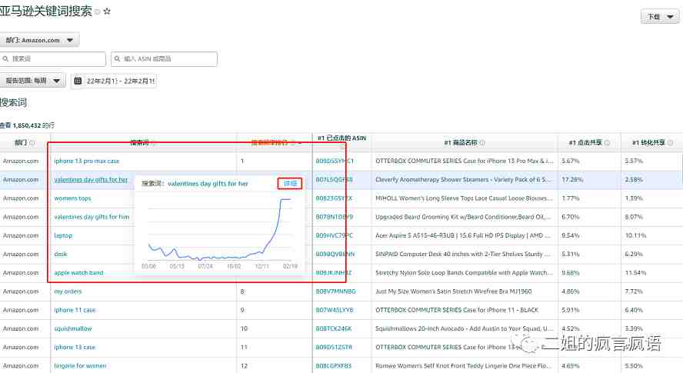Open the report range weekly dropdown
This screenshot has height=373, width=683.
tap(32, 81)
